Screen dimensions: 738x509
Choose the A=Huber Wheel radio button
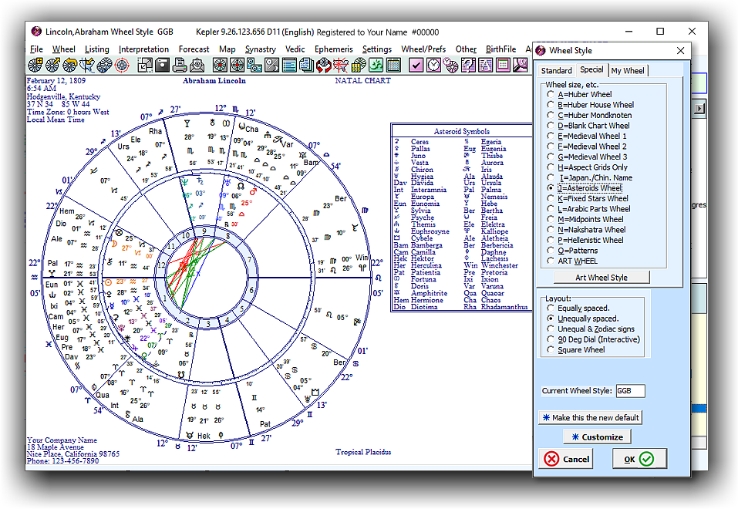[x=550, y=94]
